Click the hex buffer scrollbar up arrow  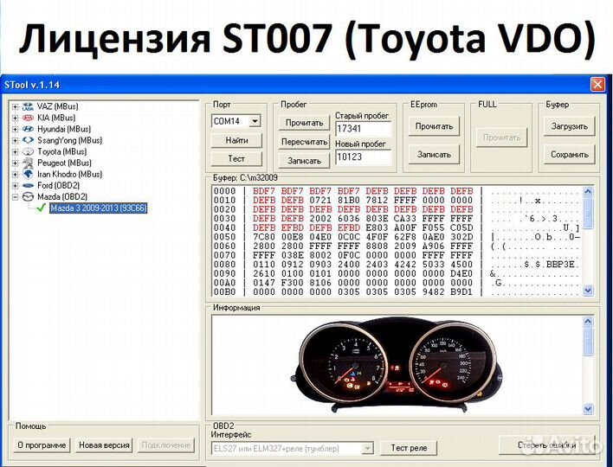tap(588, 191)
